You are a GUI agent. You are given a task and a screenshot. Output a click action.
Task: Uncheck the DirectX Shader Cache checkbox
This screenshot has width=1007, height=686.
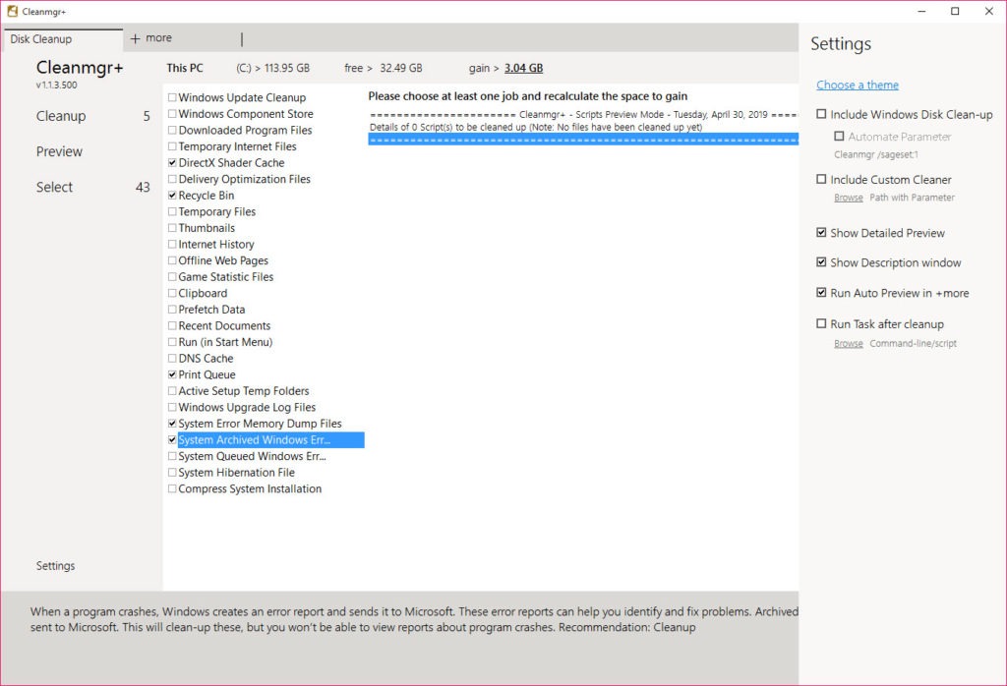[x=173, y=163]
